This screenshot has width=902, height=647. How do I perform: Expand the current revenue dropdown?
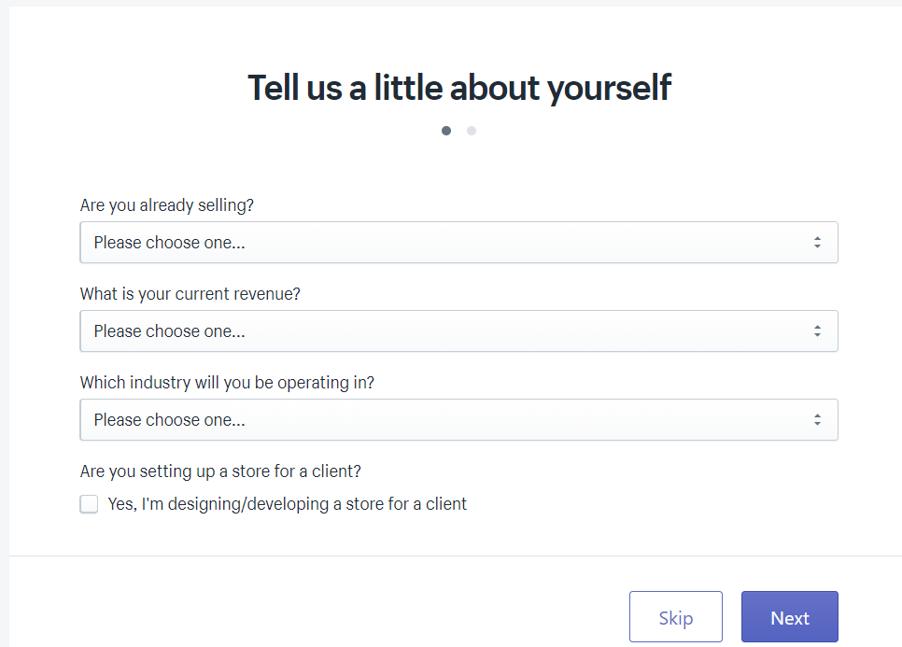coord(458,331)
